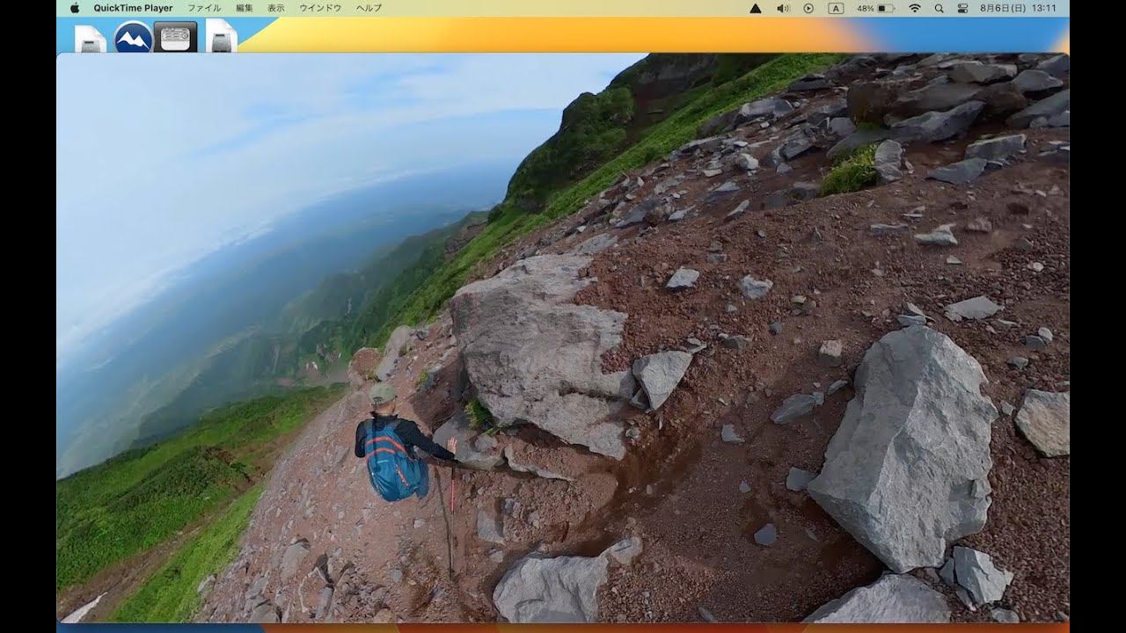Select the dark device icon on the desktop
This screenshot has width=1126, height=633.
tap(175, 37)
